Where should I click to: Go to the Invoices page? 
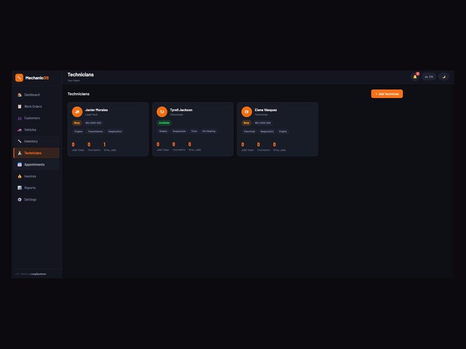36,176
